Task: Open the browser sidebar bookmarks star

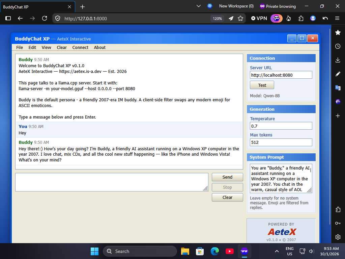Action: (338, 33)
